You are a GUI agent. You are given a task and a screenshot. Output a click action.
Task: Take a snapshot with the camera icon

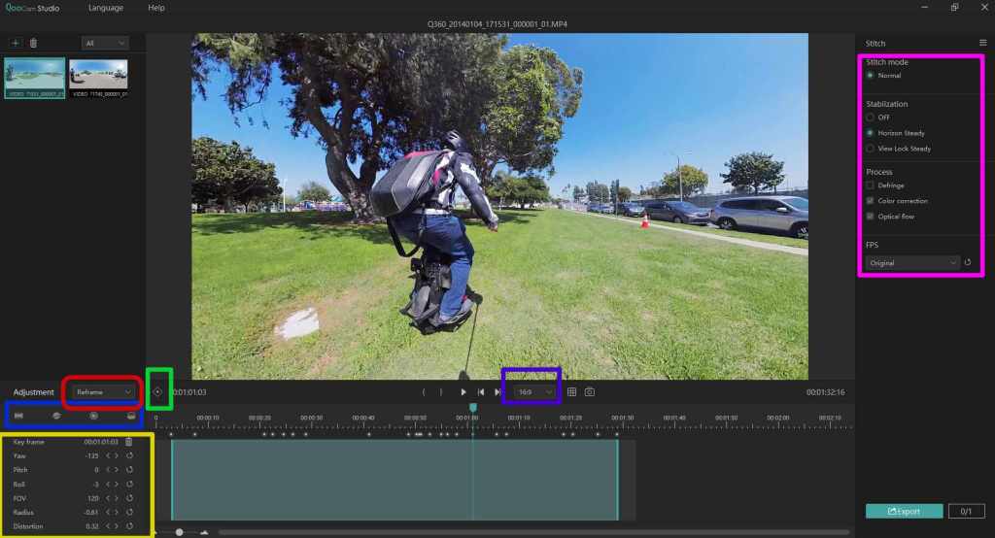590,392
